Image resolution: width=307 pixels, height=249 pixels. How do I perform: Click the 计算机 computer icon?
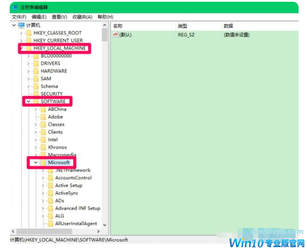(21, 25)
